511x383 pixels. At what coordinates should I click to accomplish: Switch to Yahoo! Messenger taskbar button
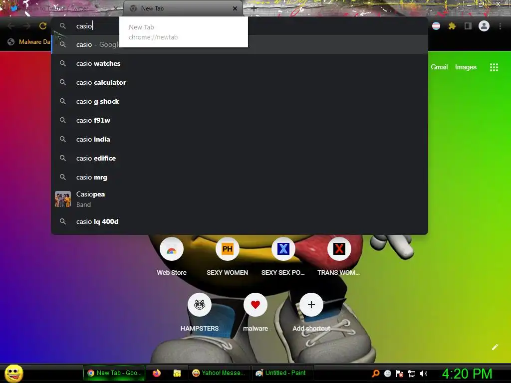coord(219,373)
